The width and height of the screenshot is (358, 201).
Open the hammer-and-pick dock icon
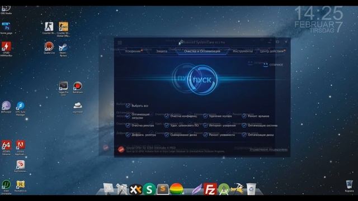(237, 189)
